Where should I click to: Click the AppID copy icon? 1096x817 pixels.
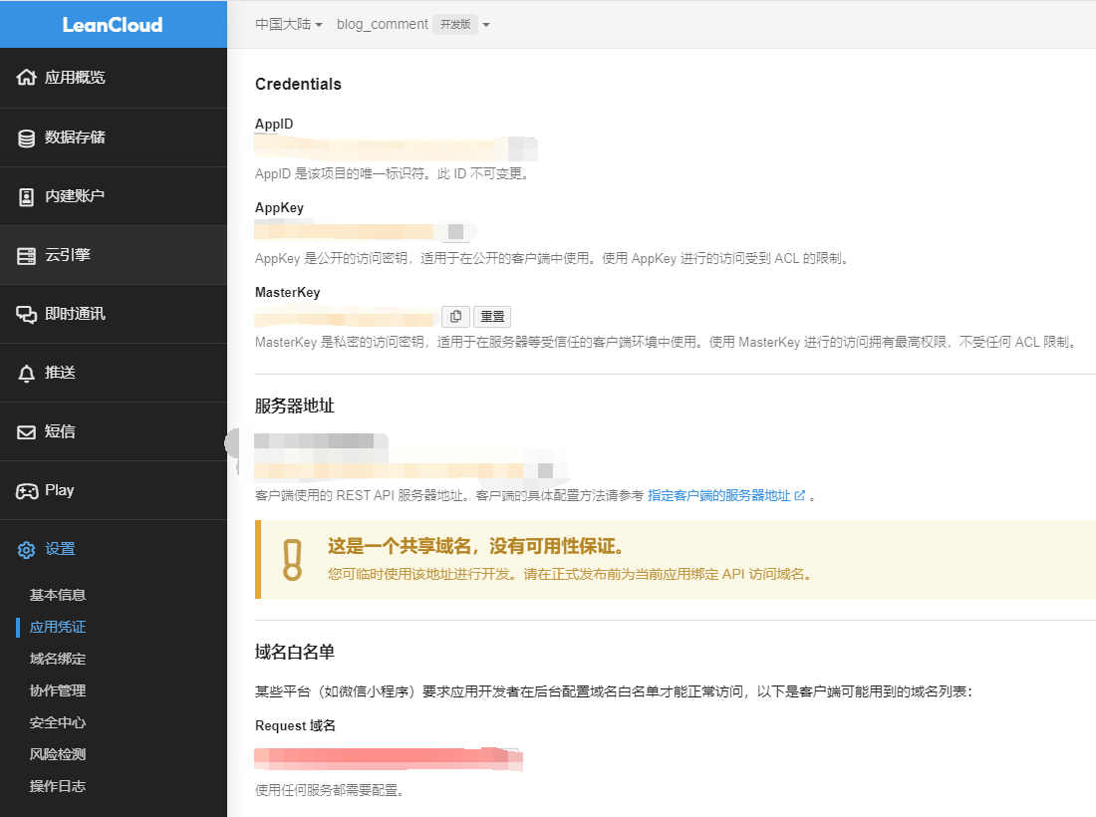coord(522,148)
